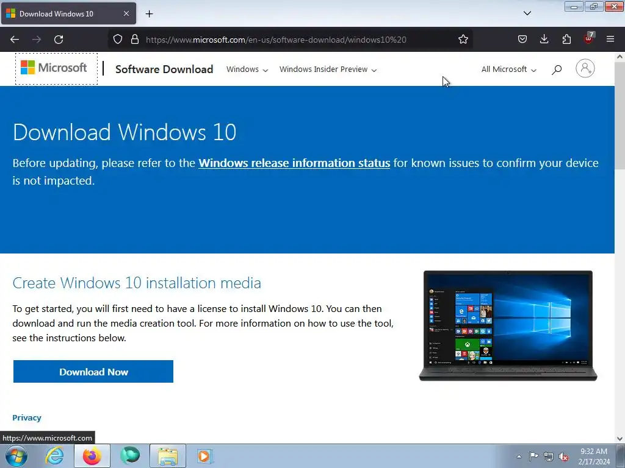
Task: Reload the current page
Action: (x=59, y=40)
